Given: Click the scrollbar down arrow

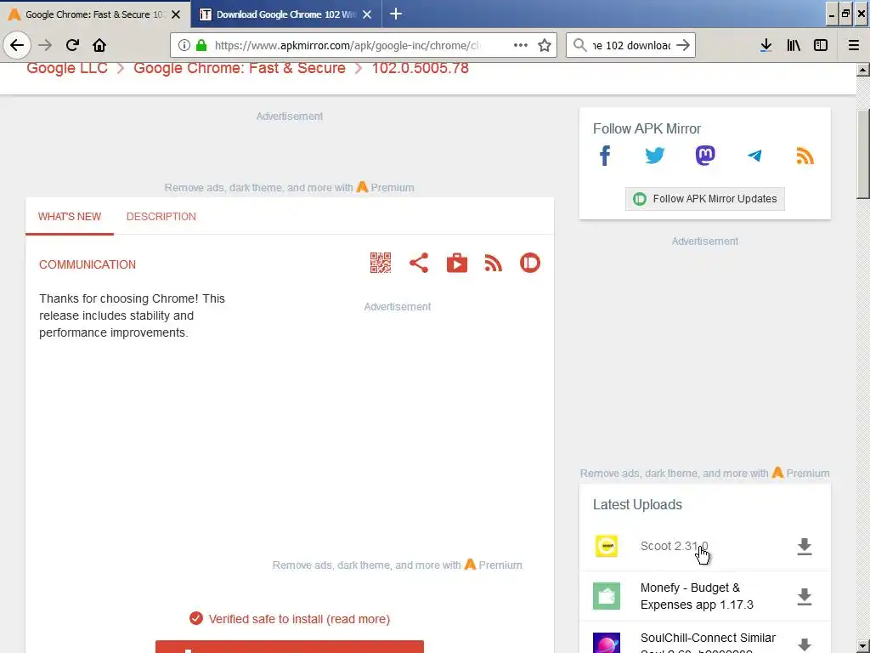Looking at the screenshot, I should tap(863, 646).
